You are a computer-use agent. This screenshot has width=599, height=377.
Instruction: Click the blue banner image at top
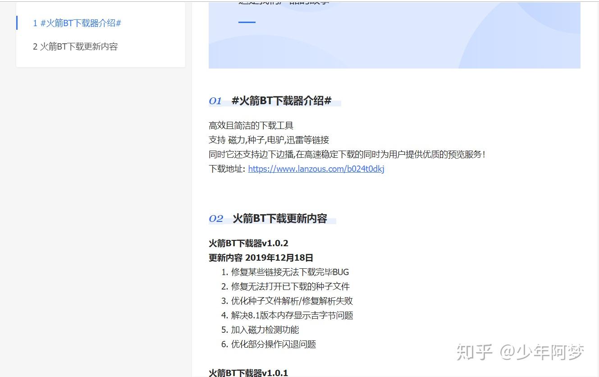click(x=394, y=35)
